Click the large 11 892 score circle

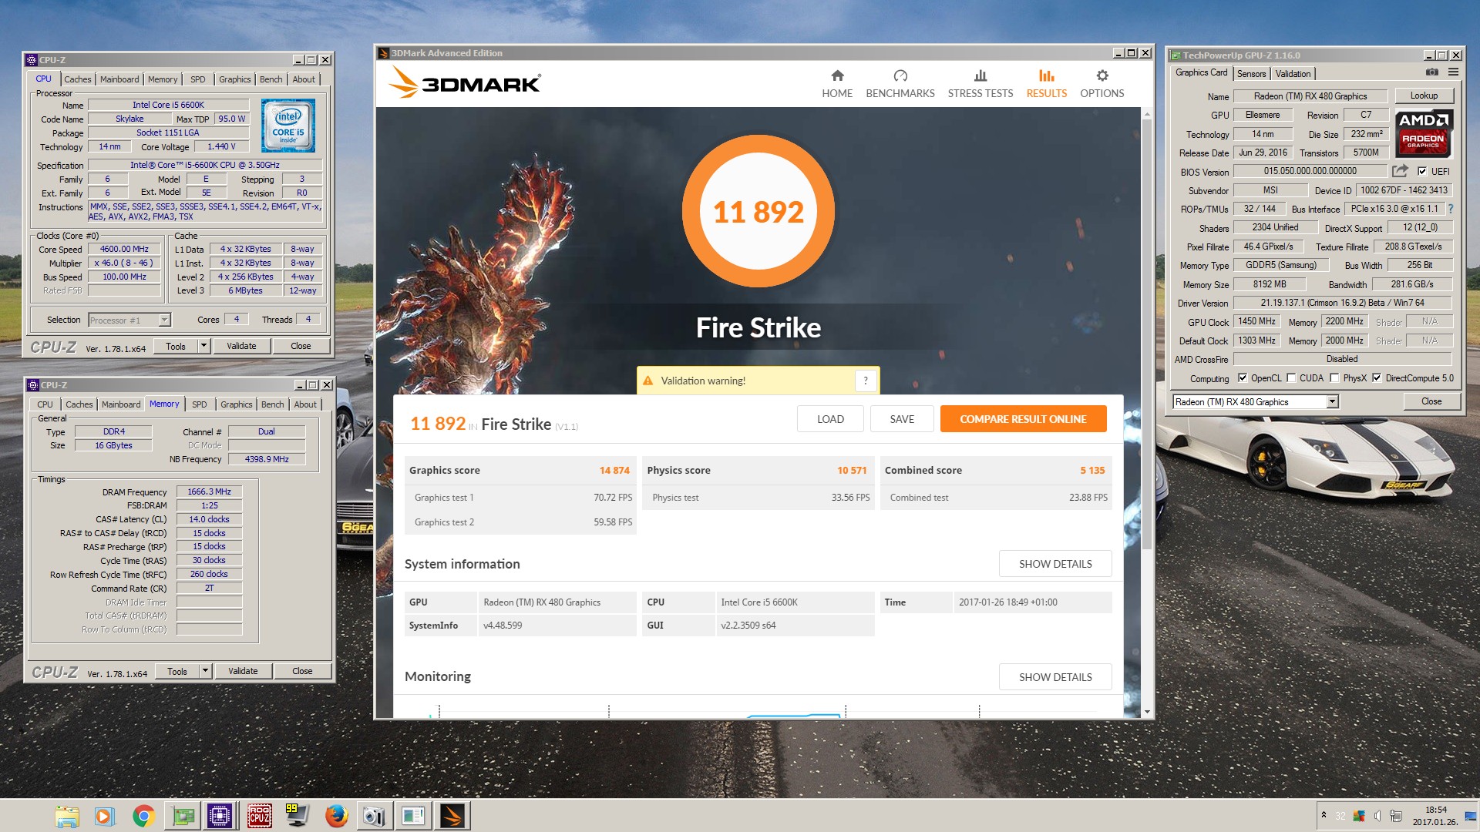tap(758, 211)
